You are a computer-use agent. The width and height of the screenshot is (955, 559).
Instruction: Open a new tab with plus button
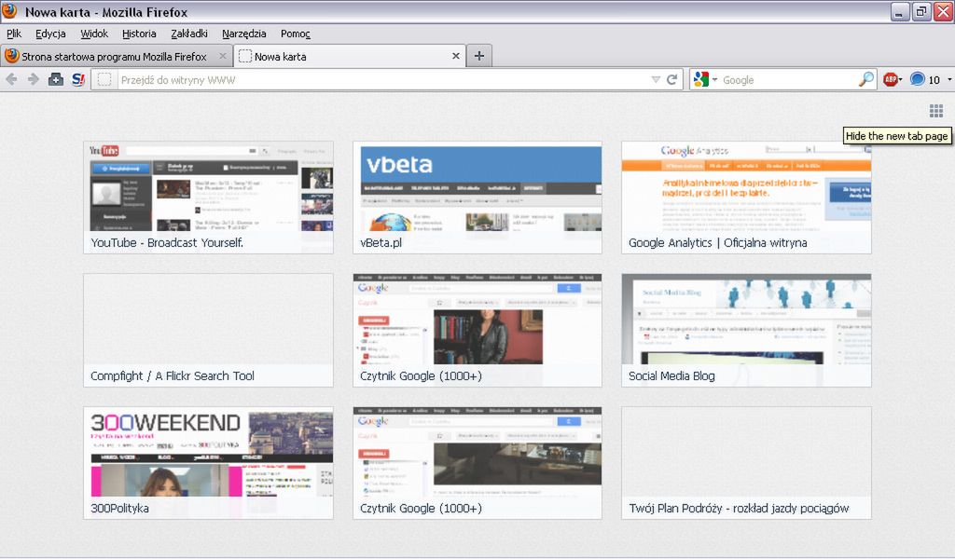click(x=479, y=56)
